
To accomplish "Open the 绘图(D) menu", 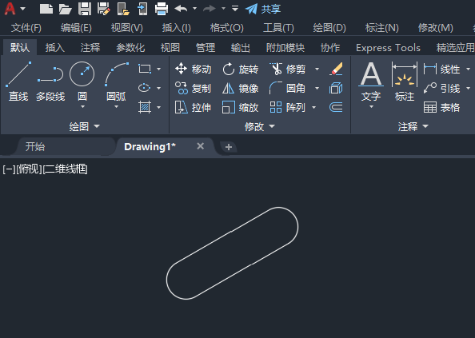I will [329, 28].
